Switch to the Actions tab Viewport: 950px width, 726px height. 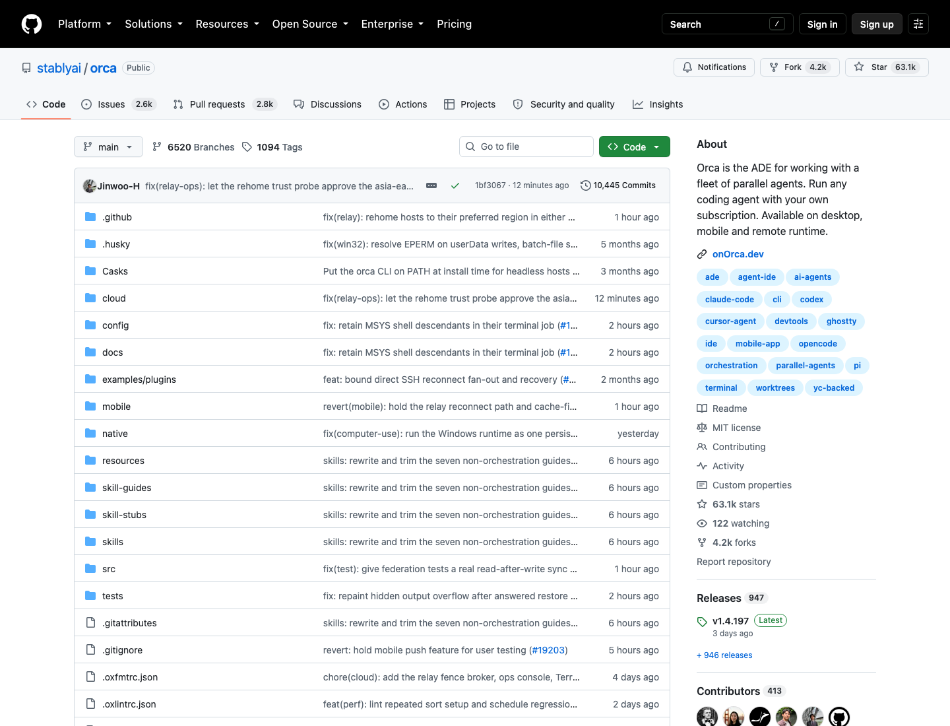tap(403, 104)
